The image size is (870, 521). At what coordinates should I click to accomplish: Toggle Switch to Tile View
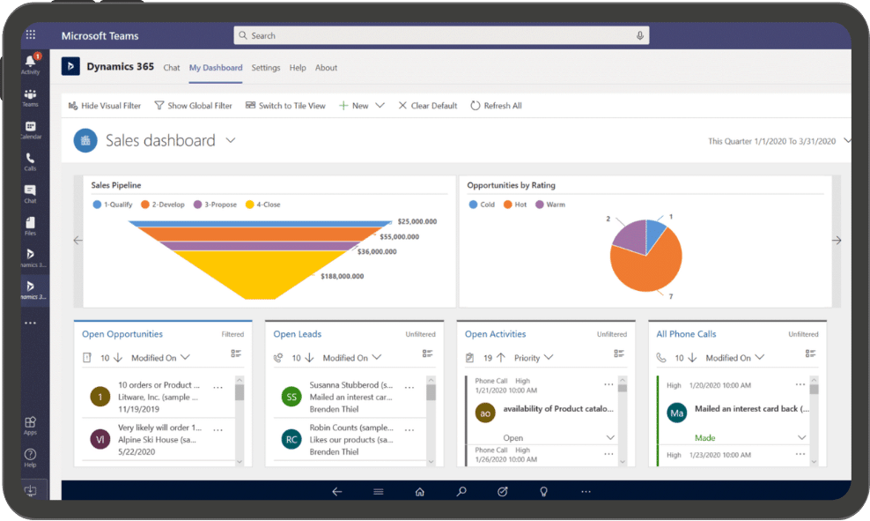[285, 106]
